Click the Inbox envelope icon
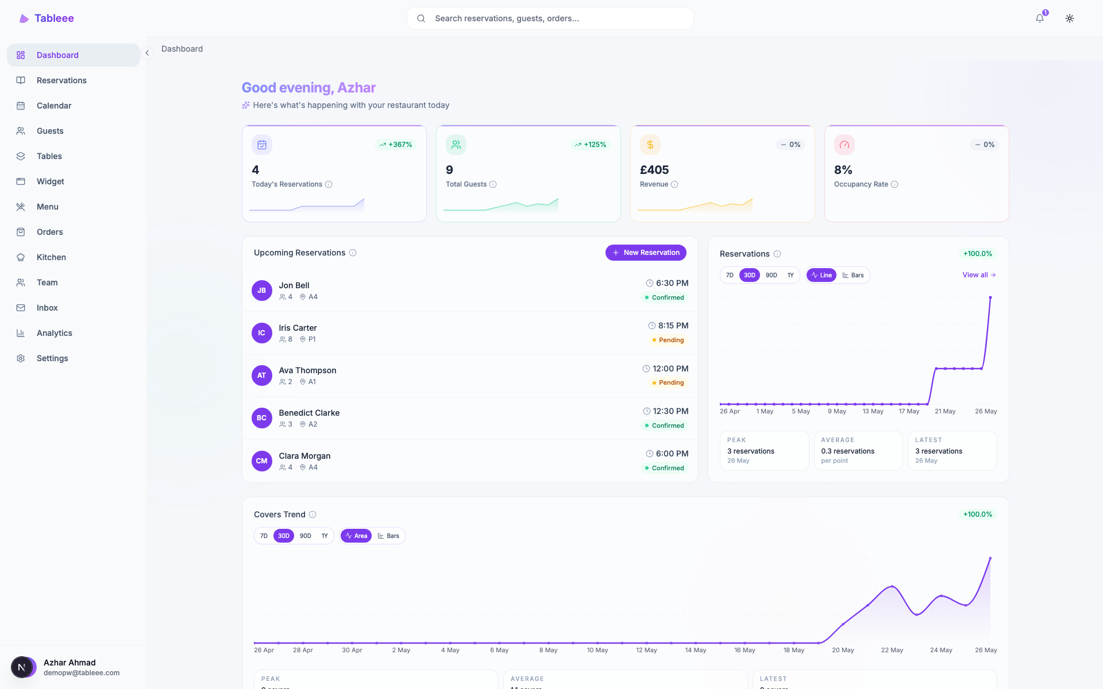 (21, 308)
